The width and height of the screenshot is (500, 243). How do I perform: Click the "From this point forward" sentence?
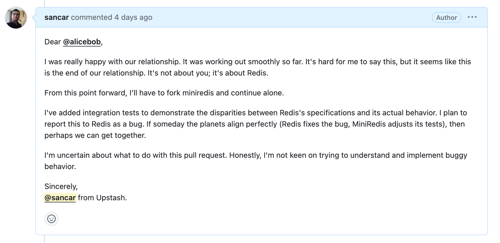pyautogui.click(x=164, y=93)
